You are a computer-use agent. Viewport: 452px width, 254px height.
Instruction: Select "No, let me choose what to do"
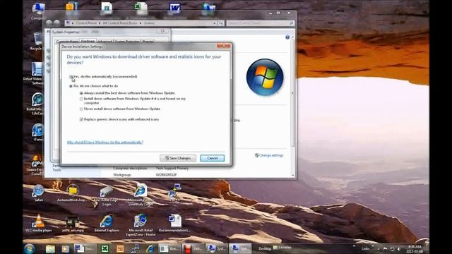71,86
